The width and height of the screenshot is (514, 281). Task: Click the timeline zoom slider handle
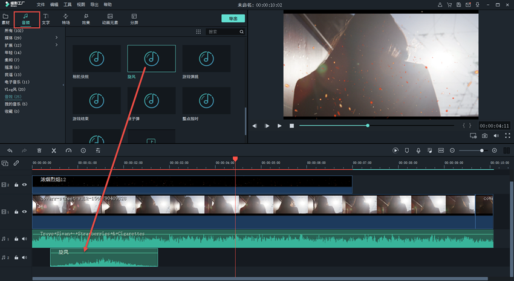(x=482, y=150)
